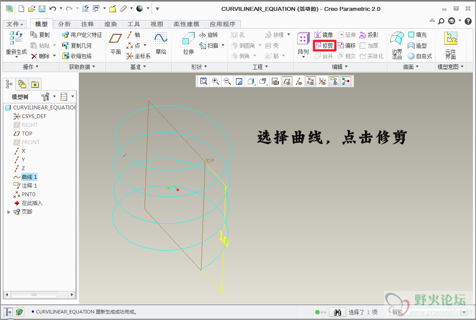This screenshot has width=476, height=320.
Task: Click the Delete (删除) icon
Action: [41, 56]
